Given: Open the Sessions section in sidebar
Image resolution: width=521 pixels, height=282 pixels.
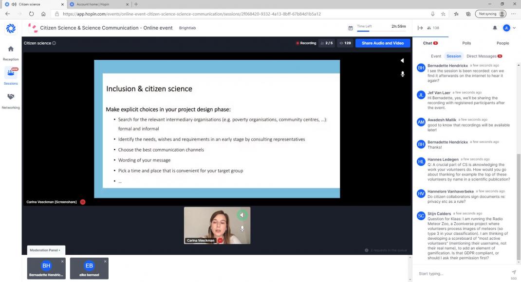Looking at the screenshot, I should [11, 76].
